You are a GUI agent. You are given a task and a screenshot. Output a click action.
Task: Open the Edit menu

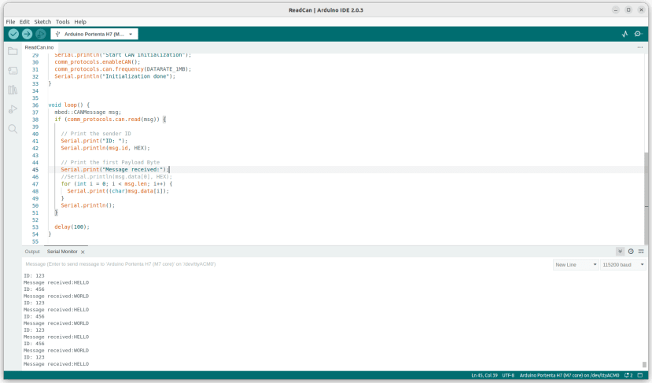click(24, 21)
